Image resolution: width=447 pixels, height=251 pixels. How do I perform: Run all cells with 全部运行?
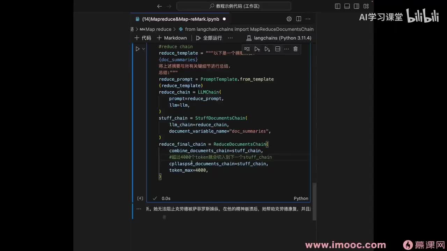[209, 38]
